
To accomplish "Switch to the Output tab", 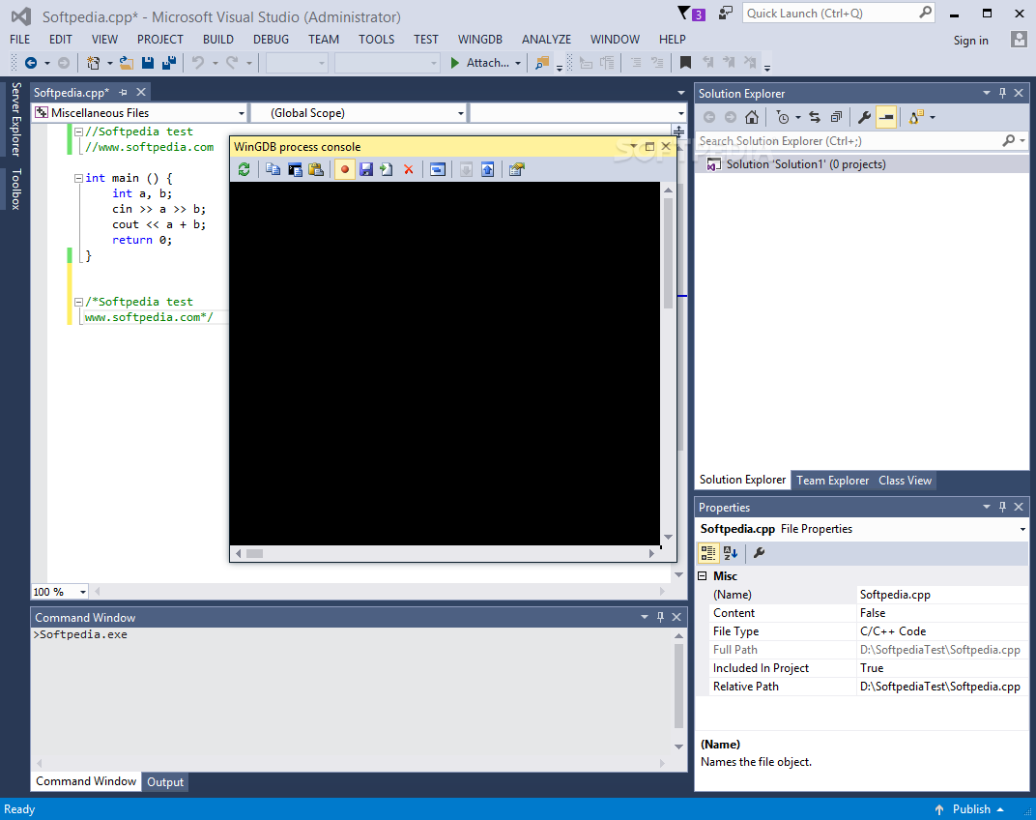I will click(165, 782).
